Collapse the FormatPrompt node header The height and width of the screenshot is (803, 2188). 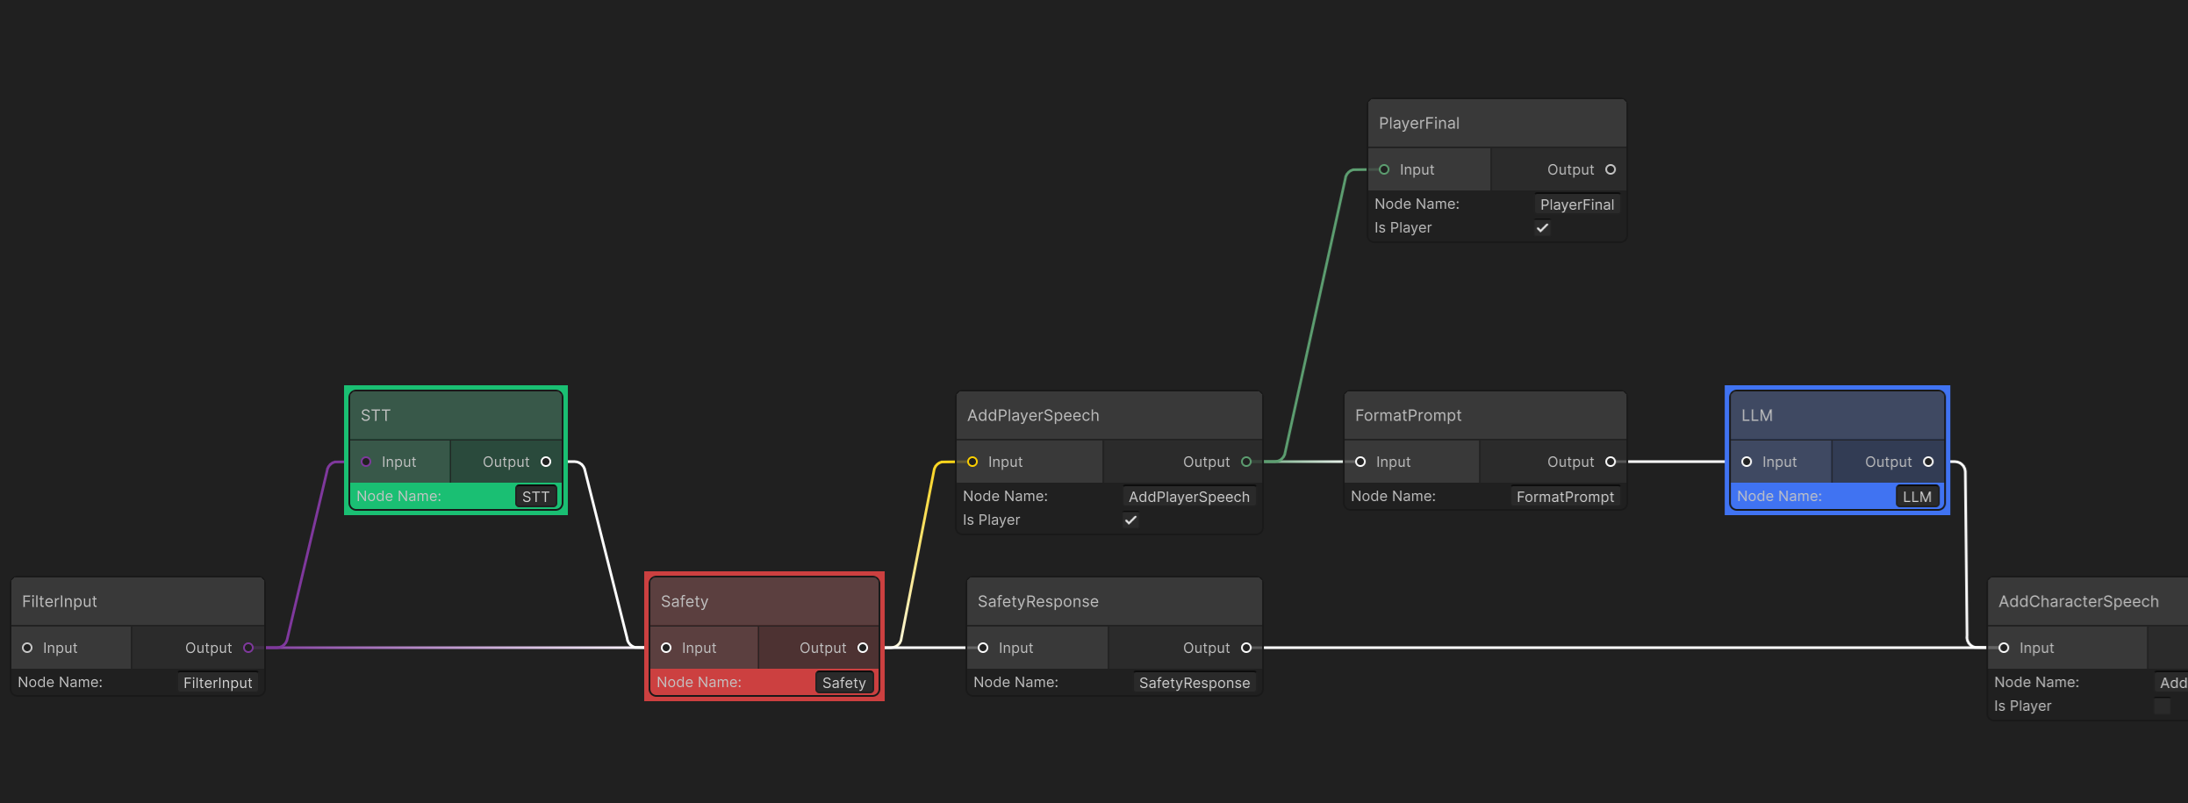tap(1485, 414)
